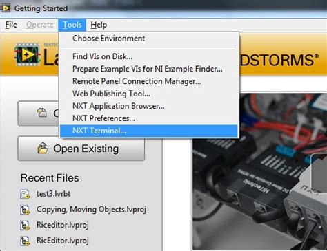Viewport: 327px width, 251px height.
Task: Launch the Web Publishing Tool...
Action: [148, 94]
